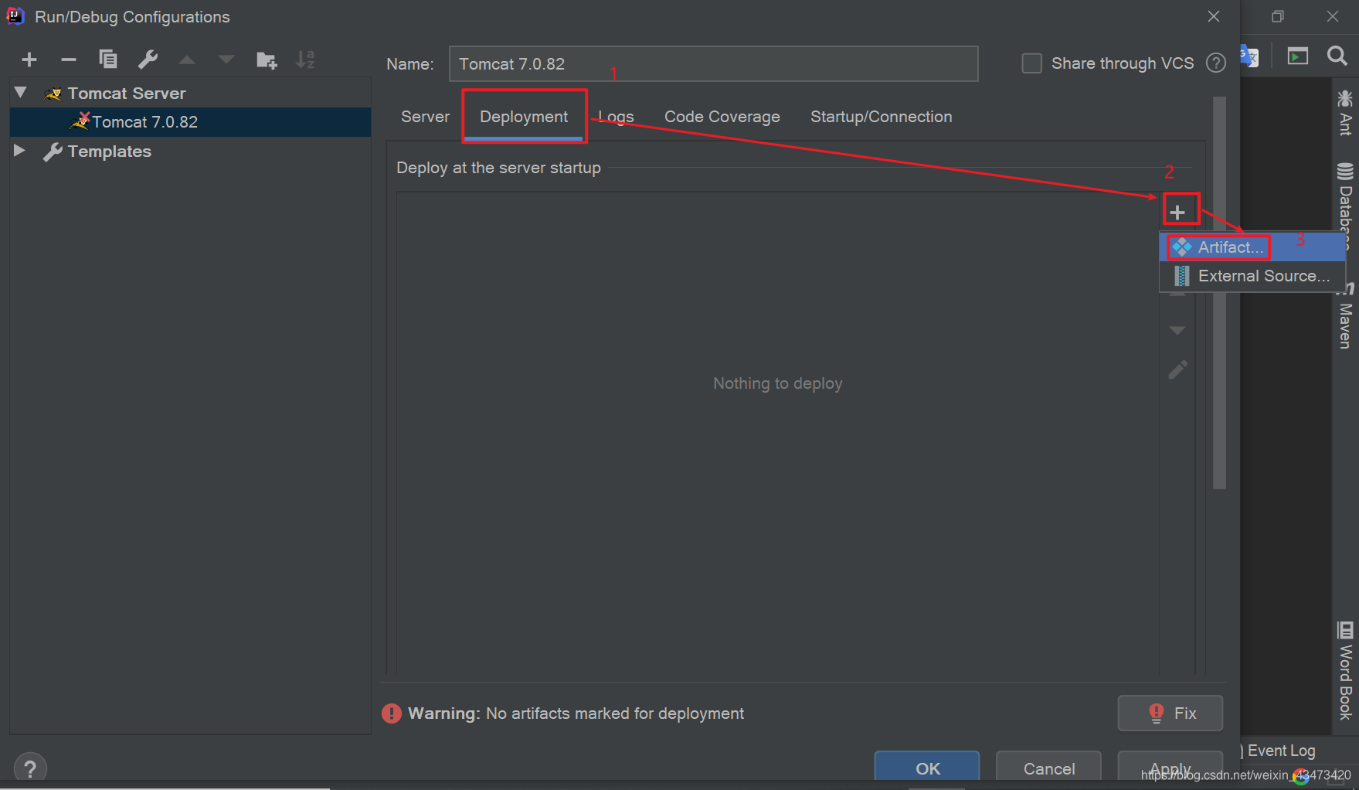This screenshot has width=1359, height=790.
Task: Click the edit pencil in deployment toolbar
Action: tap(1177, 370)
